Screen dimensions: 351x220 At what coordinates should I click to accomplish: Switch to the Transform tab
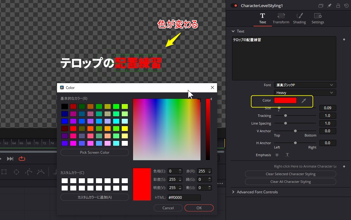281,18
